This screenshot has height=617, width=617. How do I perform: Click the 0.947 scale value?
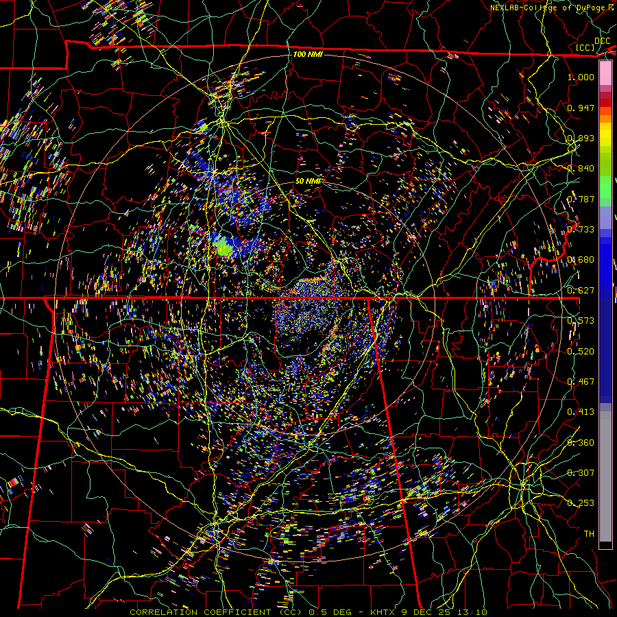coord(581,108)
